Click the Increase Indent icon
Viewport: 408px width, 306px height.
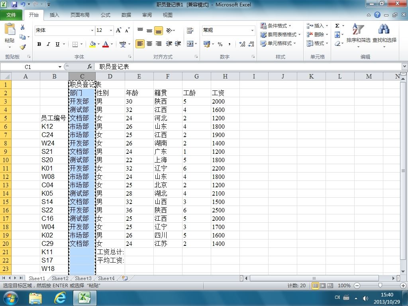(178, 44)
